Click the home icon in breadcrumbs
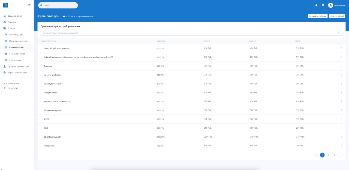 coord(64,16)
